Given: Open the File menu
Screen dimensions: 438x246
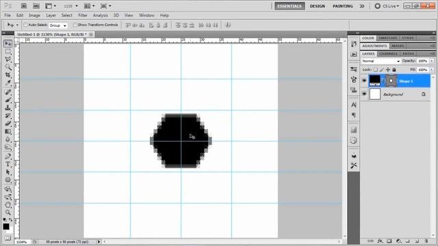Looking at the screenshot, I should pos(8,15).
